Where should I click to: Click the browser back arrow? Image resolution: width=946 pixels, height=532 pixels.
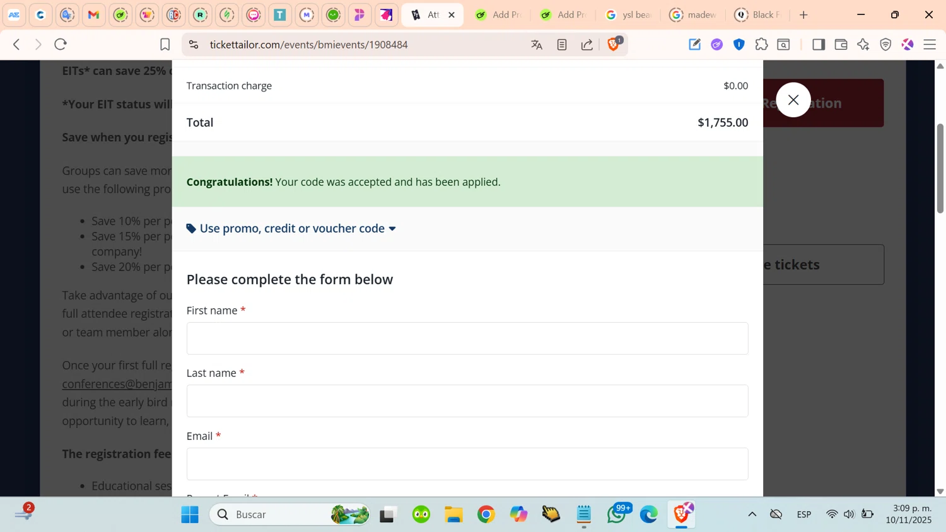click(x=17, y=45)
